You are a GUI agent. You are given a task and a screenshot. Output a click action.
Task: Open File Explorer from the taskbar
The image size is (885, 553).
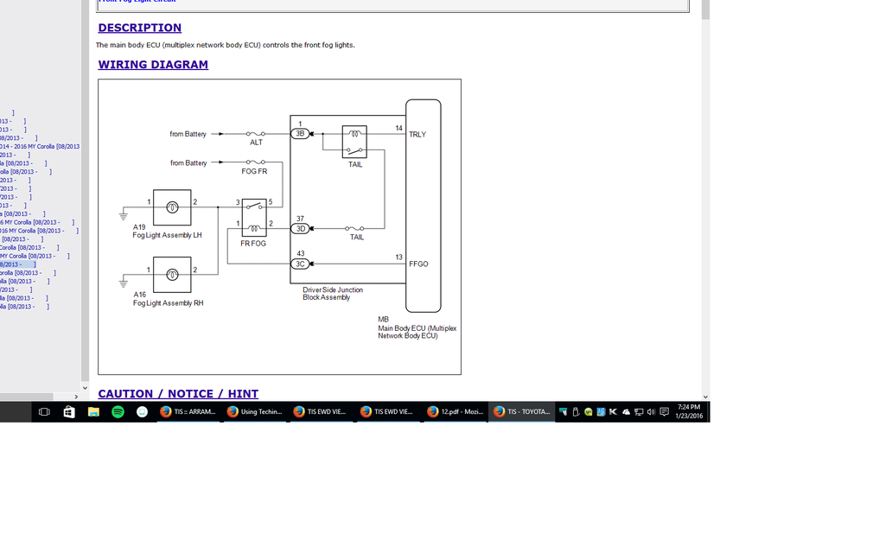pos(93,412)
